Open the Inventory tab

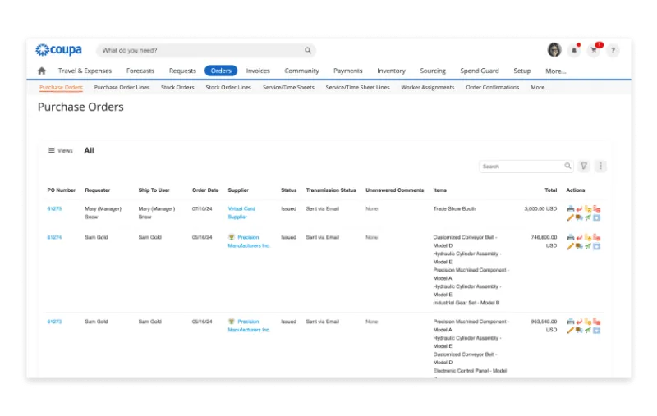click(x=391, y=71)
